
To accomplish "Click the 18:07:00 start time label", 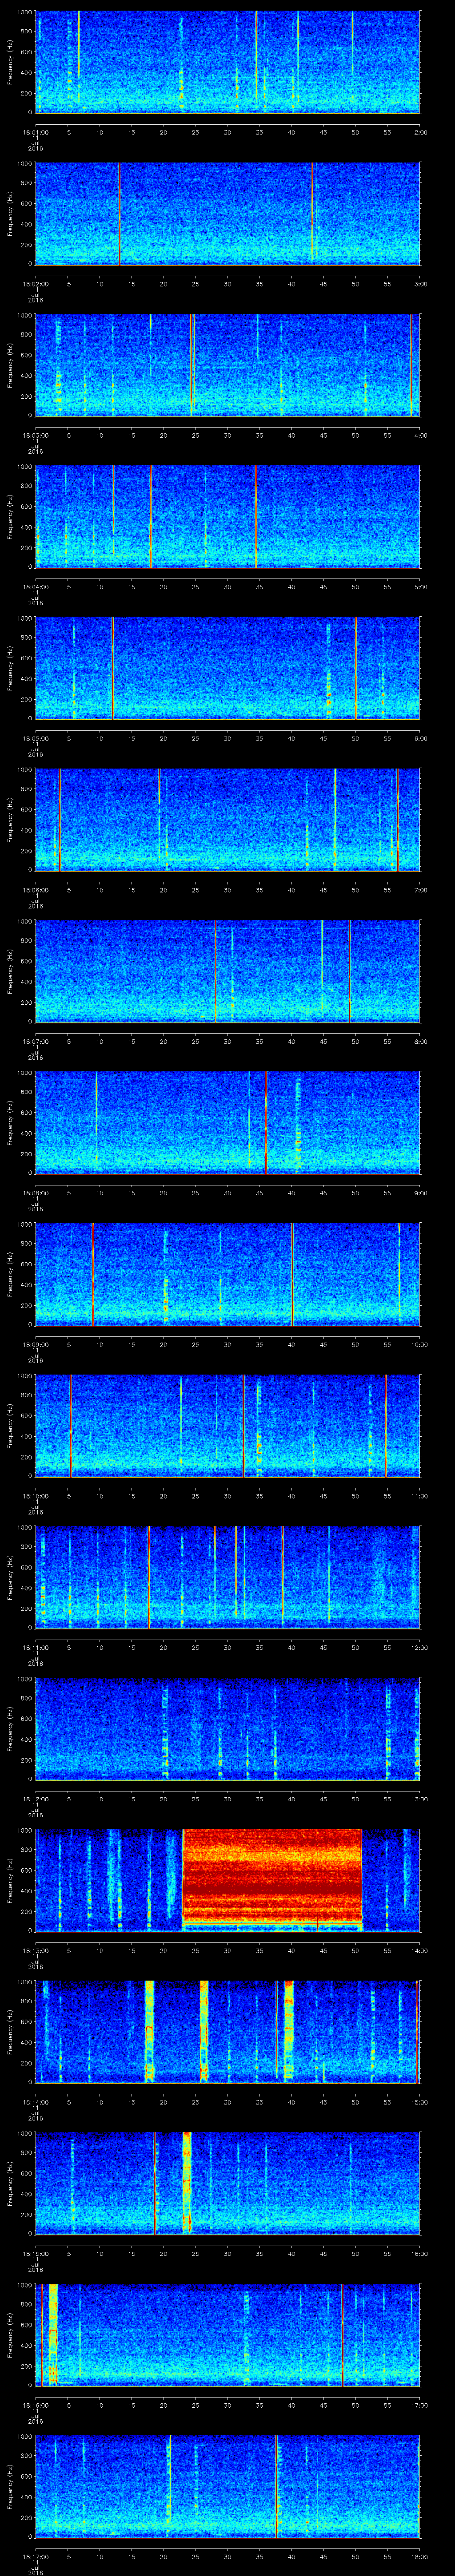I will click(35, 1041).
